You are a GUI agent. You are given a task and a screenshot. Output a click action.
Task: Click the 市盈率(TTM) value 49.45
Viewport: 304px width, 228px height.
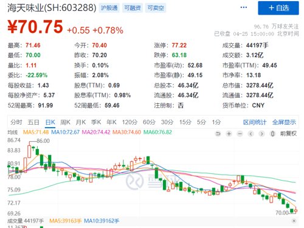[x=269, y=65]
